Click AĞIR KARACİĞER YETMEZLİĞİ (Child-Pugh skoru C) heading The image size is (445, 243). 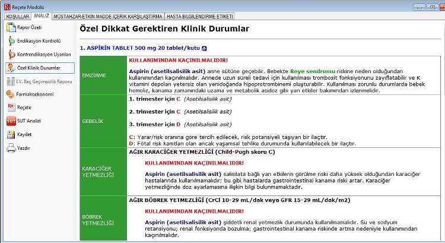pyautogui.click(x=202, y=152)
